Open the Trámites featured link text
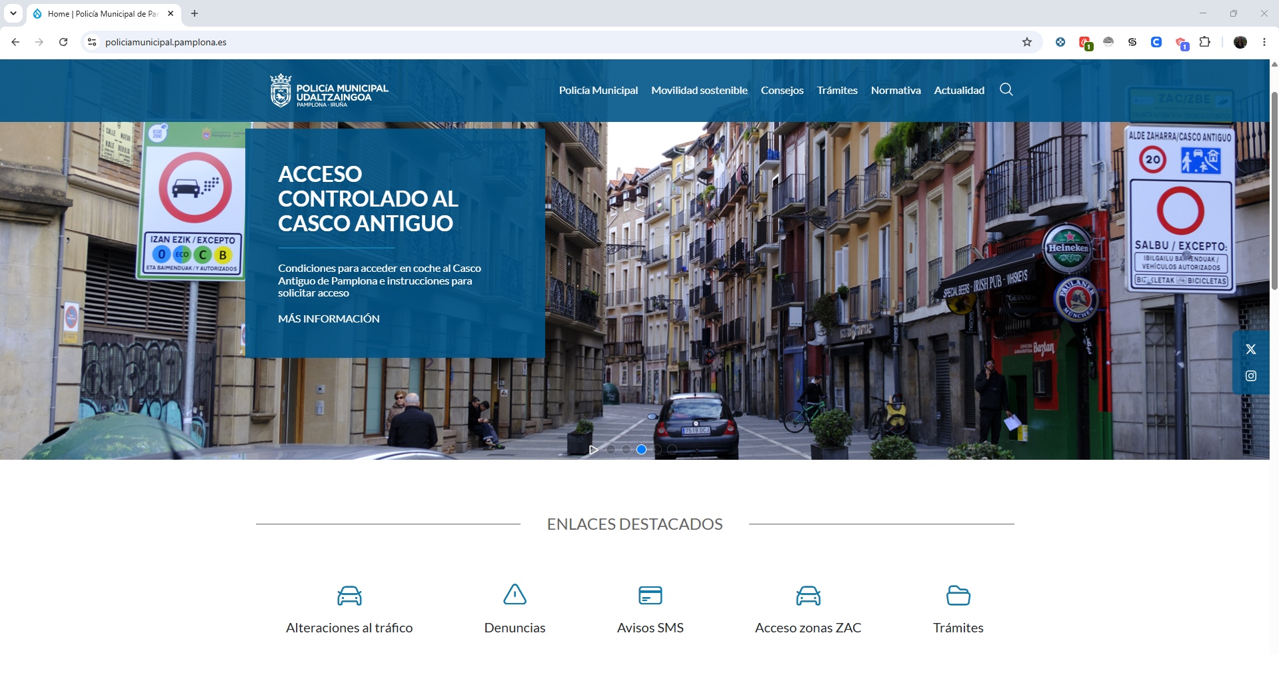This screenshot has width=1279, height=677. [x=958, y=628]
